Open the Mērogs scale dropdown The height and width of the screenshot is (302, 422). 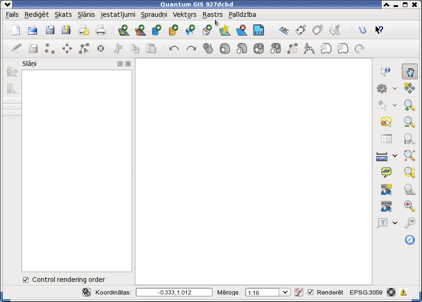coord(285,292)
